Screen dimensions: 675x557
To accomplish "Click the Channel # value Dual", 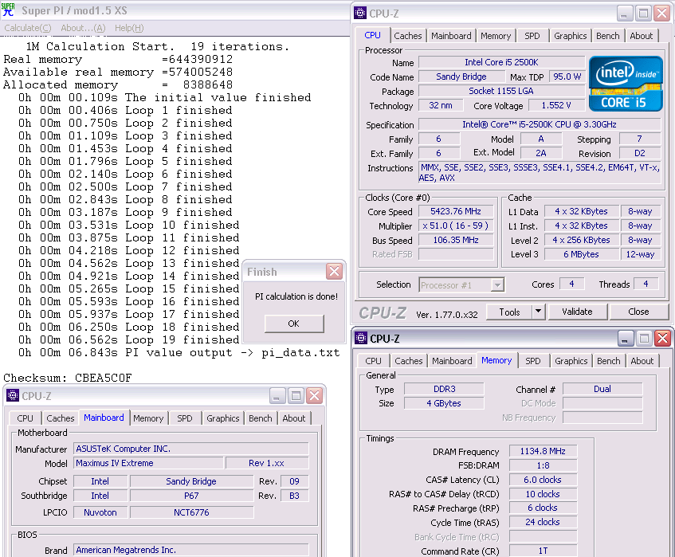I will pyautogui.click(x=602, y=389).
